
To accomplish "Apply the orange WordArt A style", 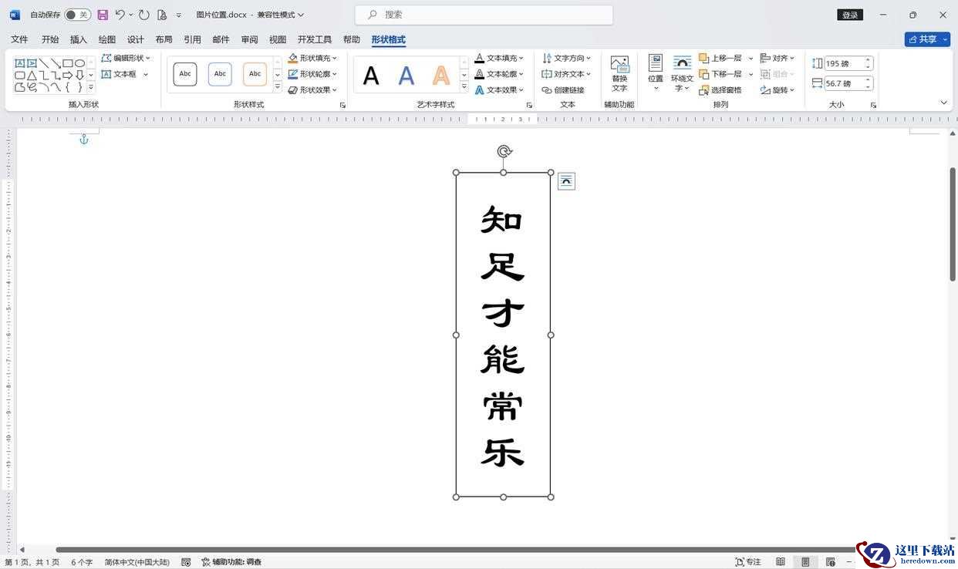I will click(440, 76).
